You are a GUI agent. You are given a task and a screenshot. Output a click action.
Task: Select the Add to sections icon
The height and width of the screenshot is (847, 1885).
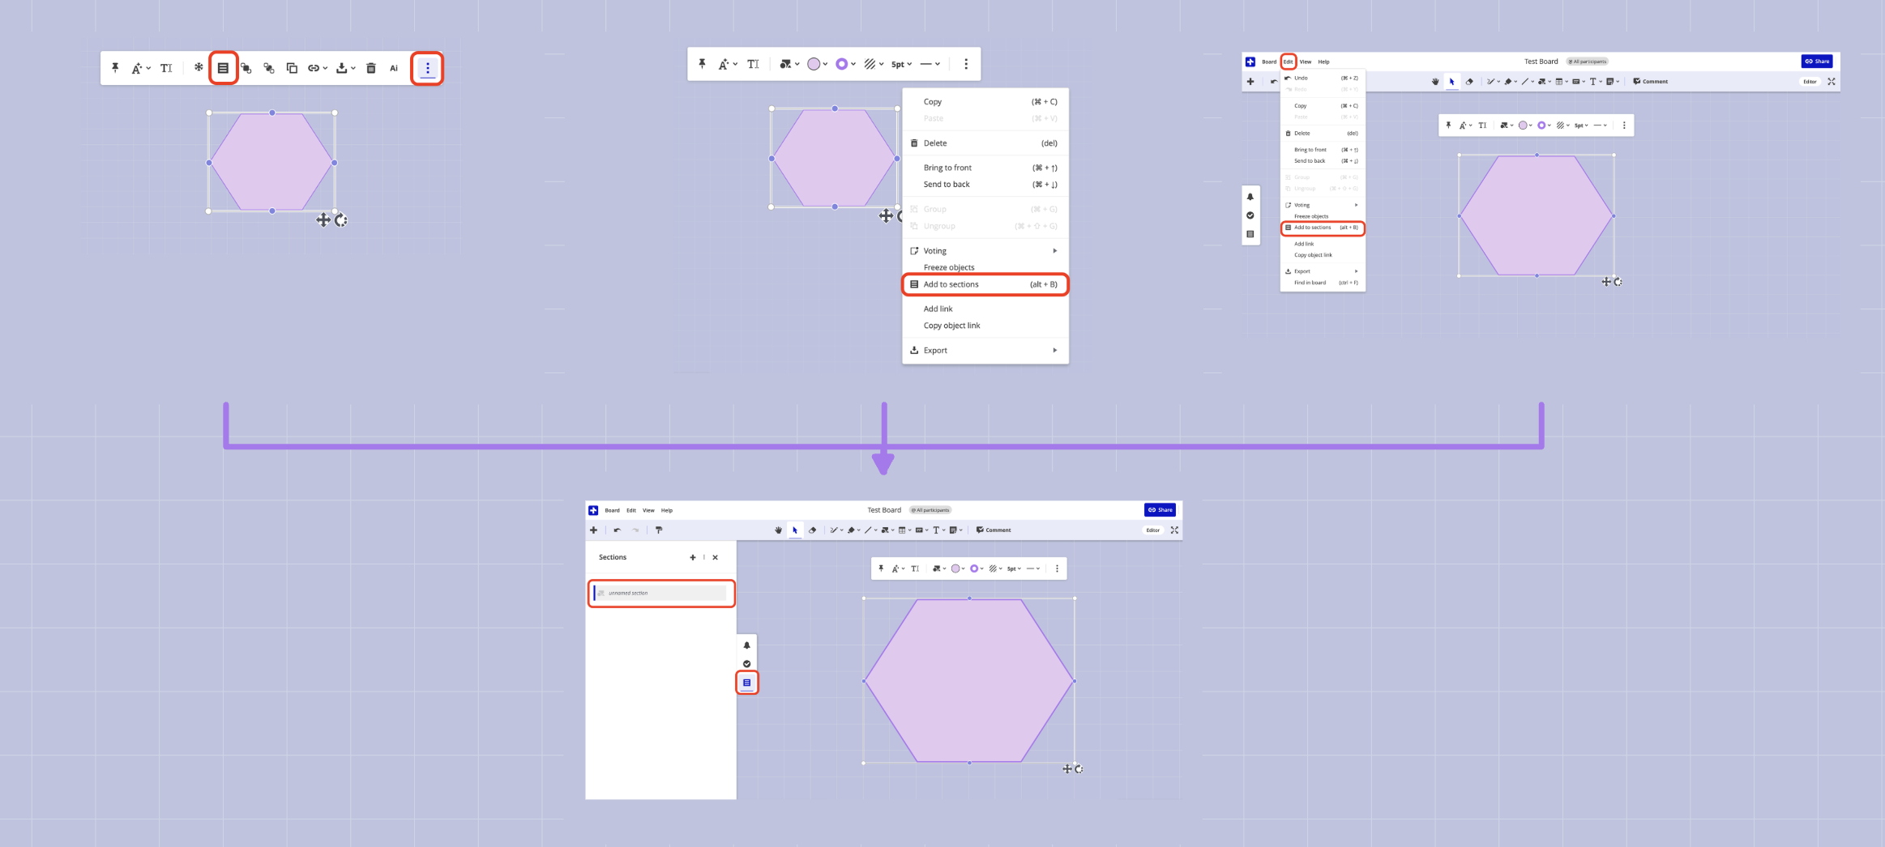point(224,68)
